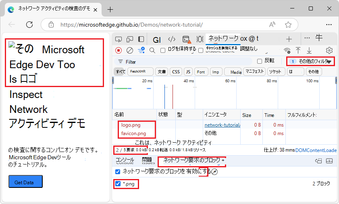Image resolution: width=339 pixels, height=204 pixels.
Task: Filter by マニフェスト requests
Action: click(254, 72)
